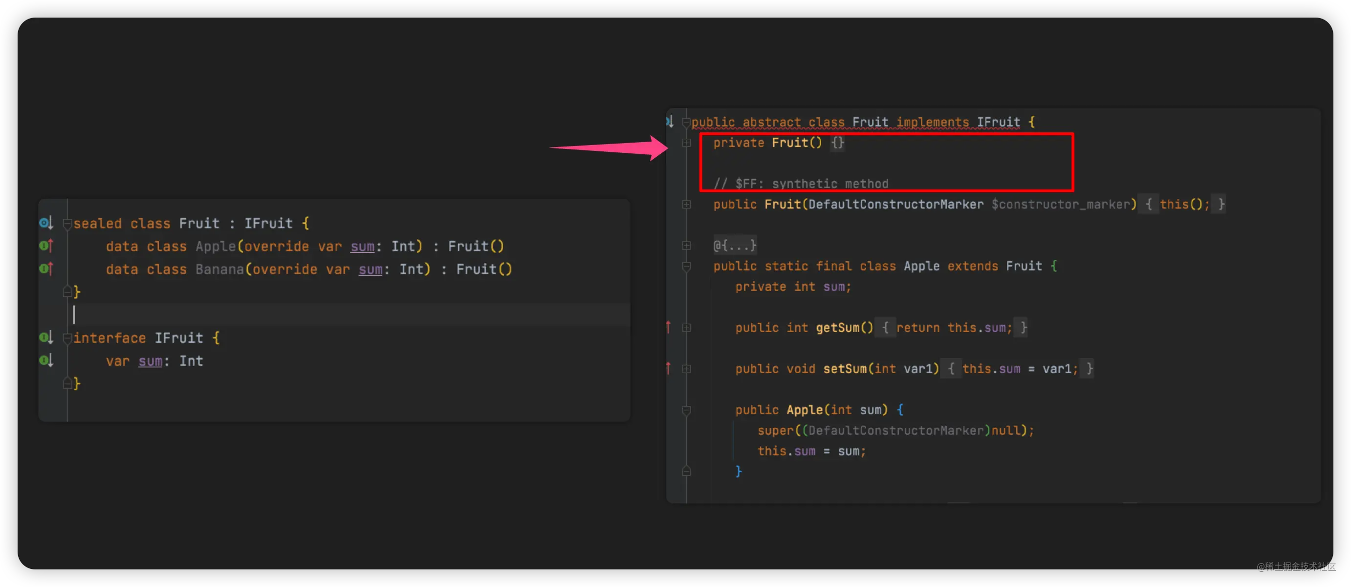The image size is (1351, 587).
Task: Collapse the static final class Apple block
Action: [686, 267]
